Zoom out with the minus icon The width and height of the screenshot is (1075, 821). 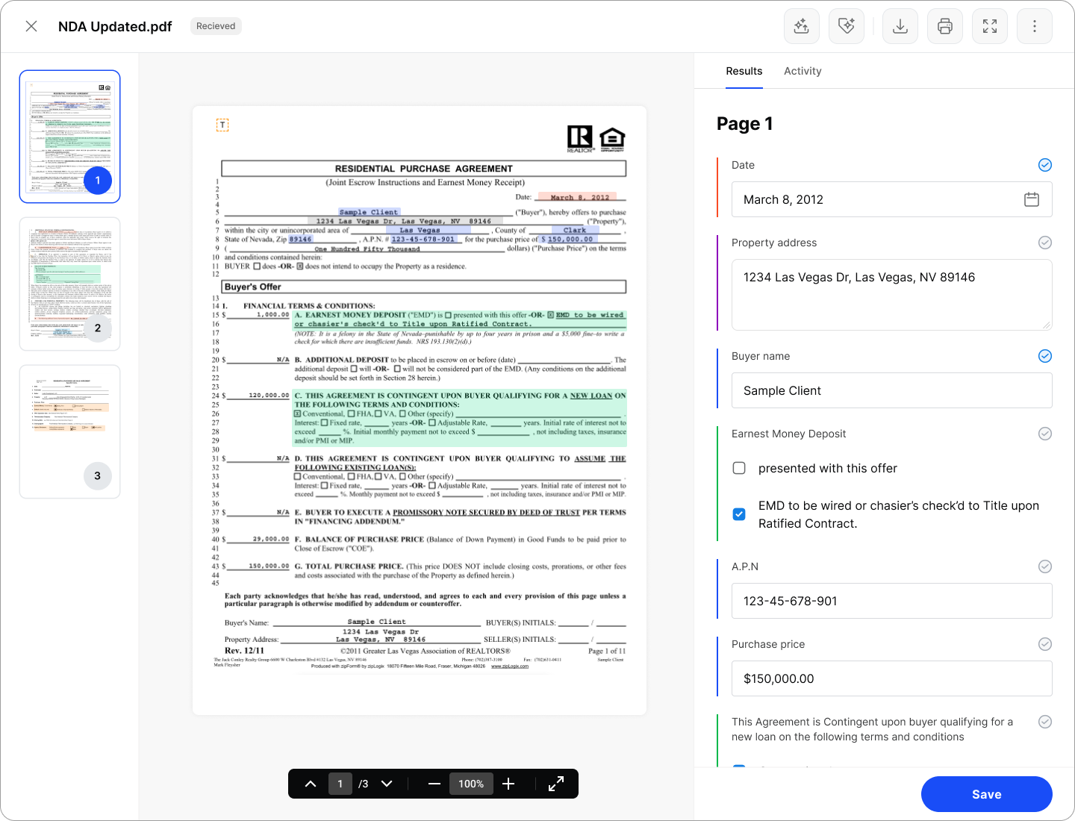tap(434, 784)
